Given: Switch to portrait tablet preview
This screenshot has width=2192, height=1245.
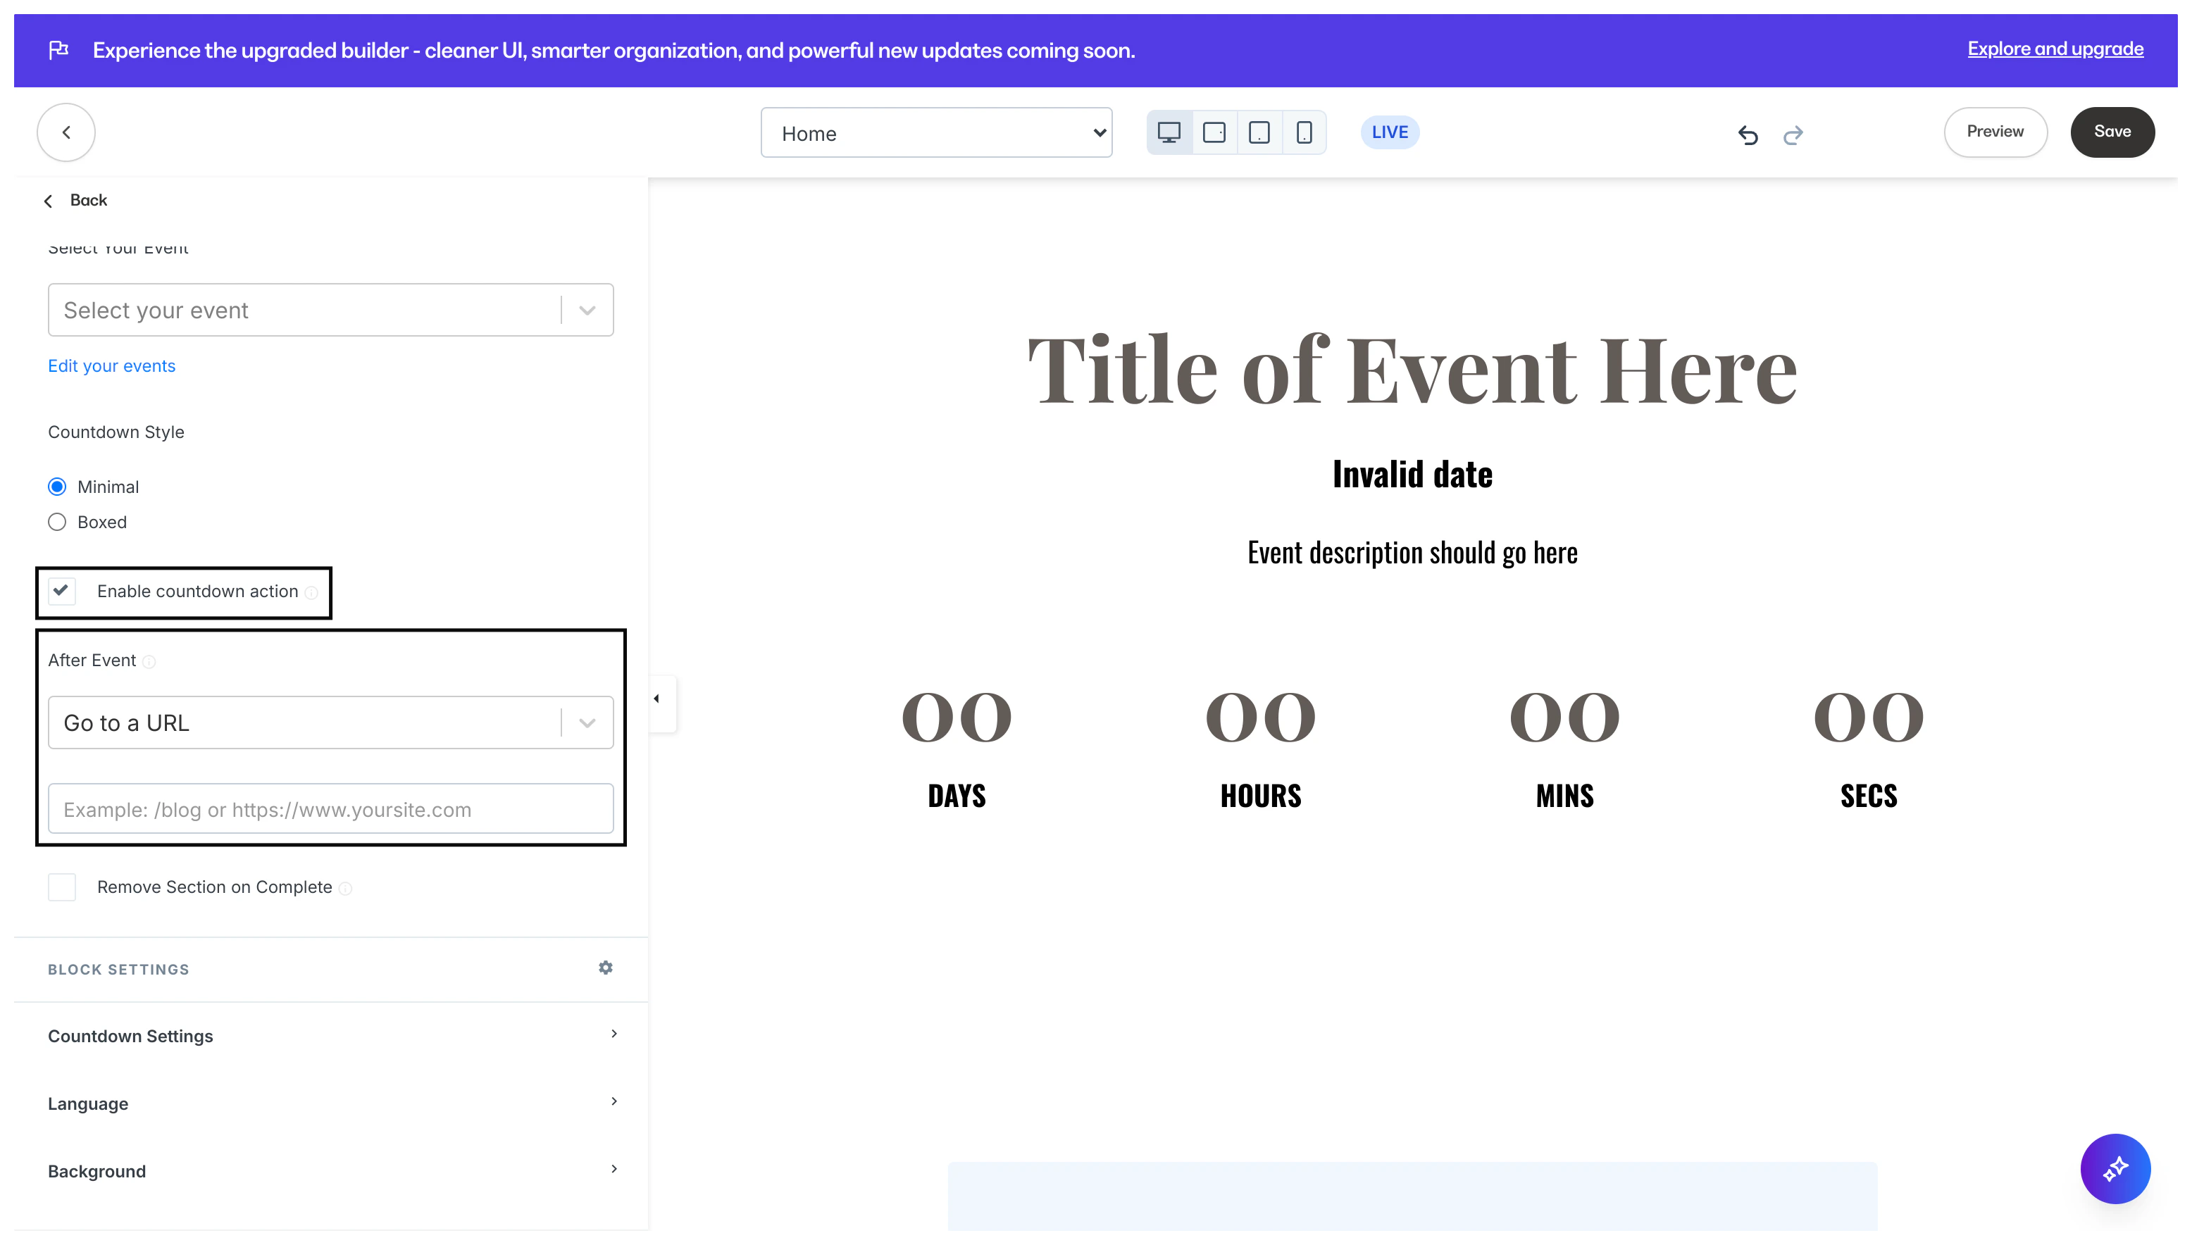Looking at the screenshot, I should 1259,132.
